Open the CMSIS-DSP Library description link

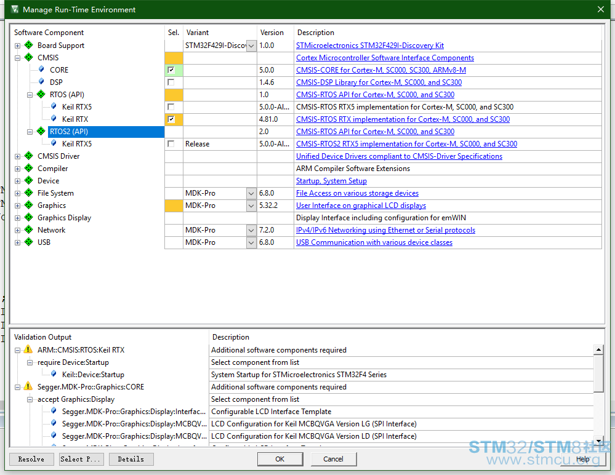379,82
